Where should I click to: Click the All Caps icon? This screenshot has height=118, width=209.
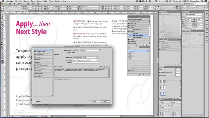36,7
